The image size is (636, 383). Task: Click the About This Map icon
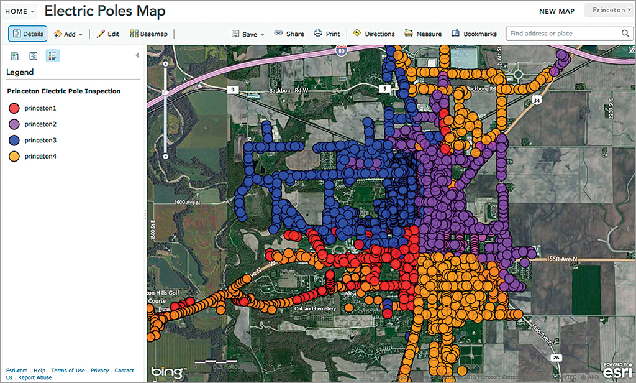pos(14,55)
